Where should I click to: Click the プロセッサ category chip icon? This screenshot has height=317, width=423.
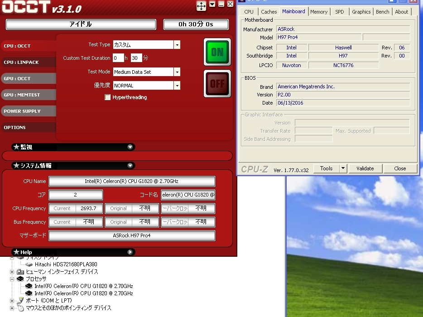[20, 279]
